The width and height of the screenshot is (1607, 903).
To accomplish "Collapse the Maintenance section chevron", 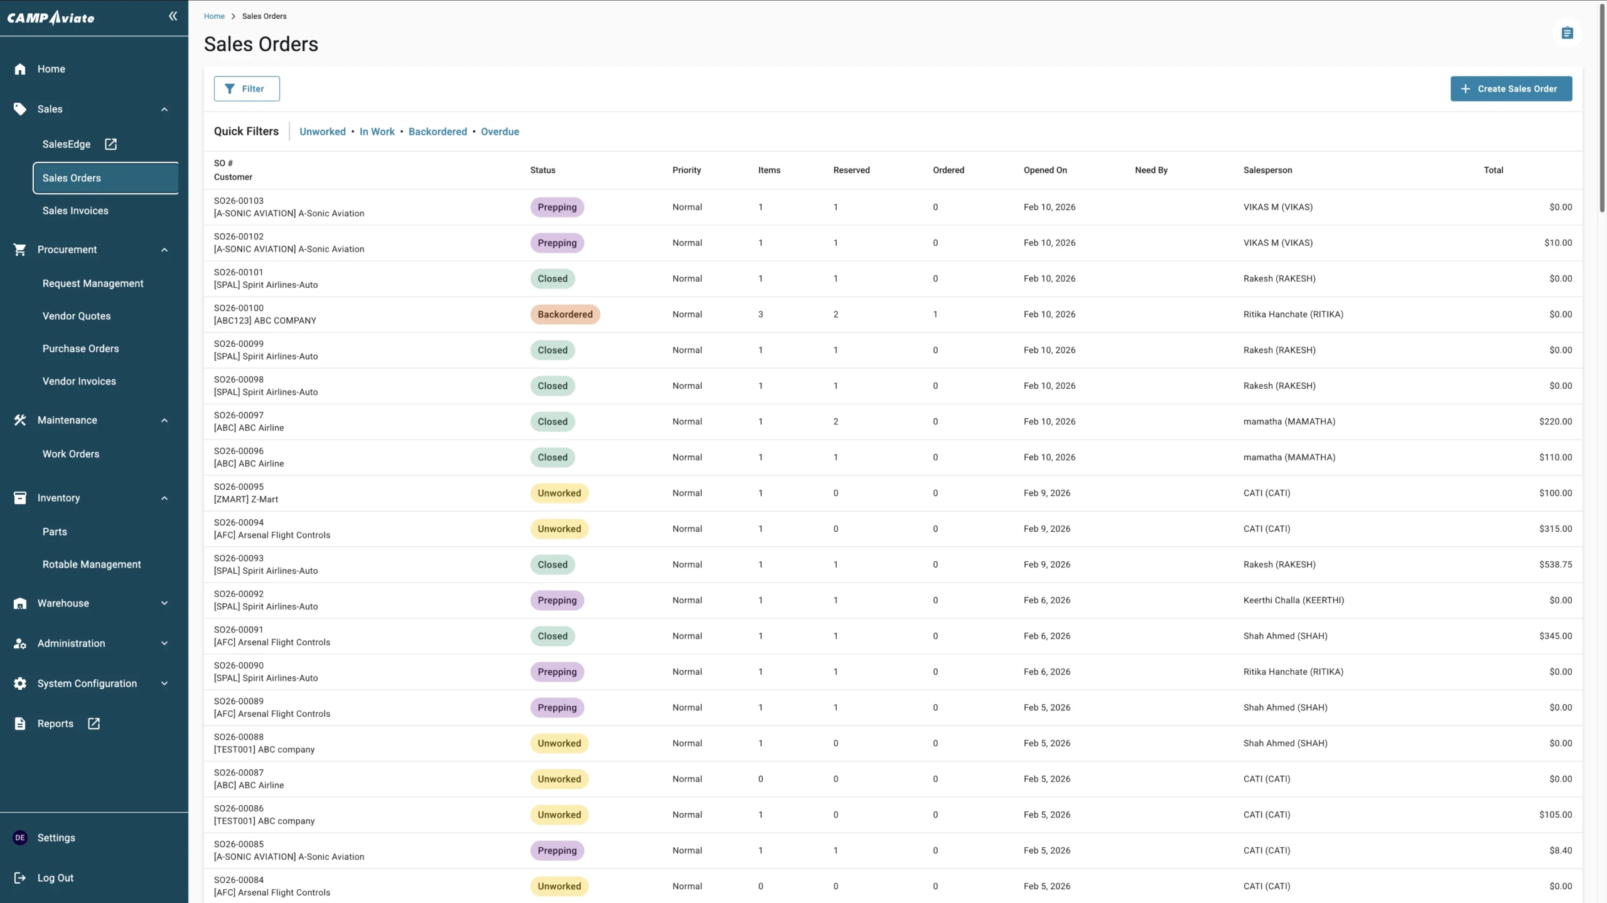I will (x=164, y=420).
